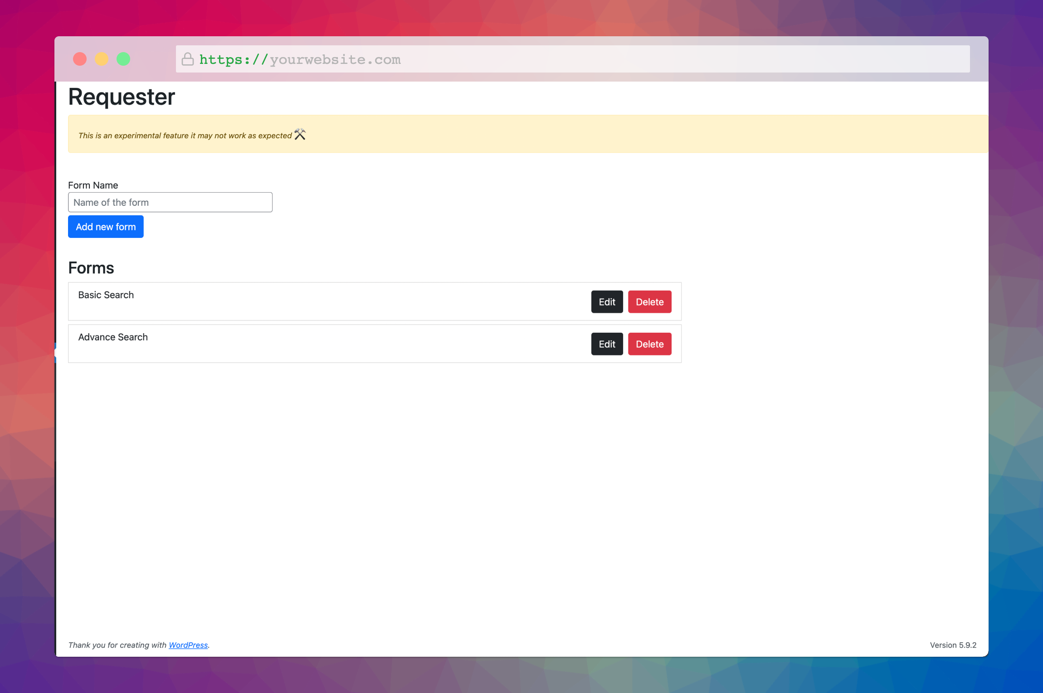Image resolution: width=1043 pixels, height=693 pixels.
Task: Click the experimental feature warning message
Action: [185, 136]
